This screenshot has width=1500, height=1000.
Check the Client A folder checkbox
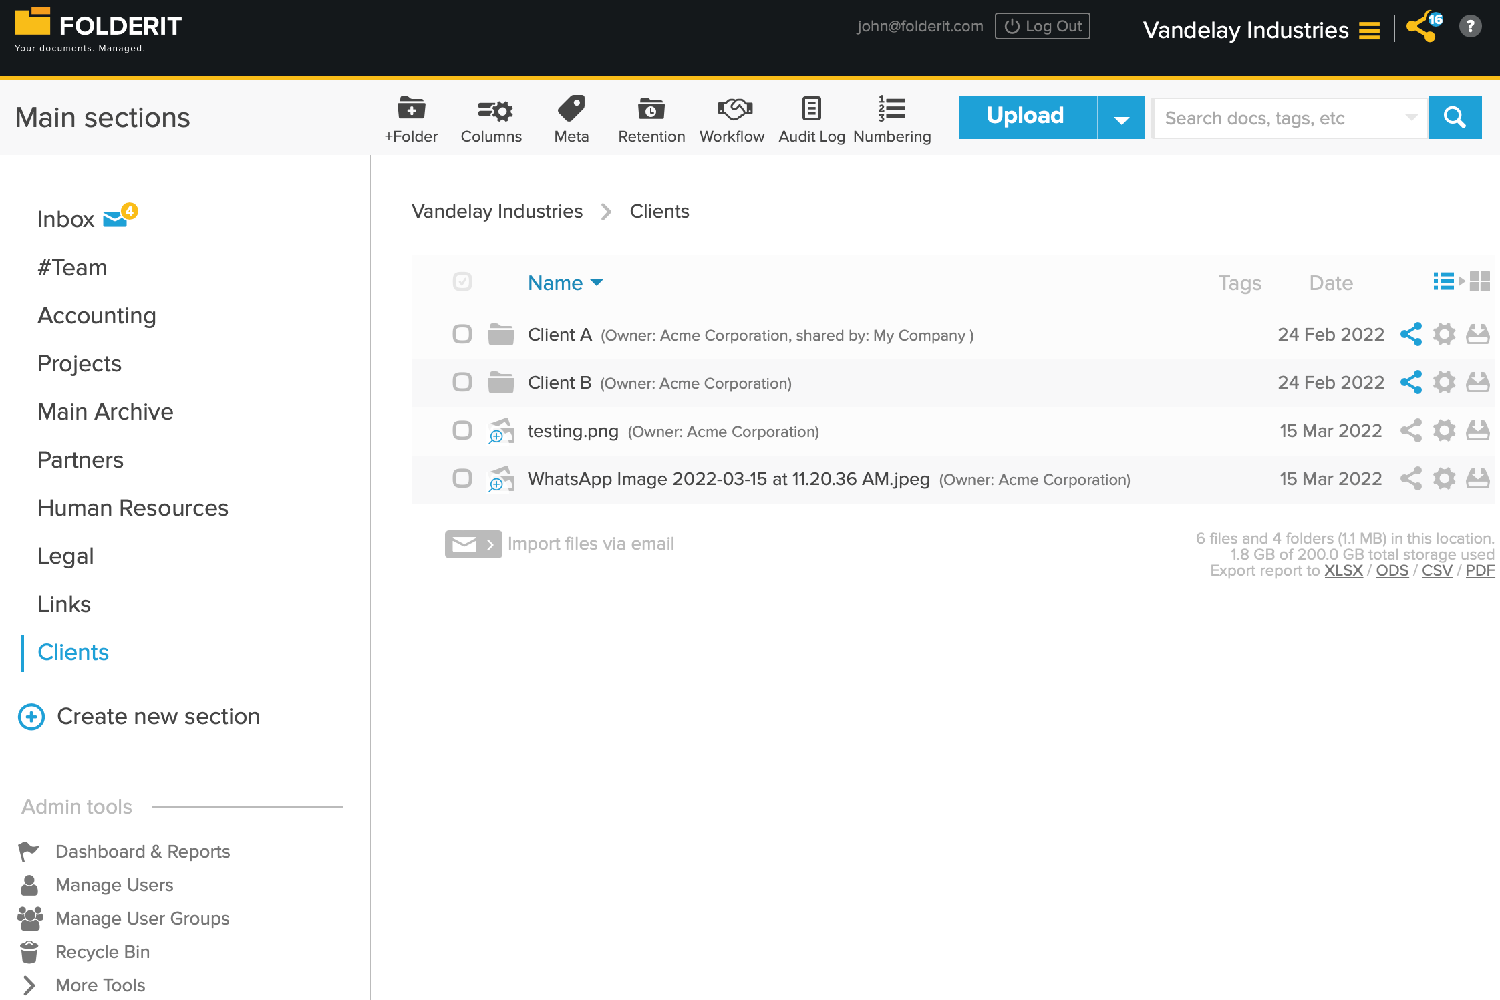[462, 334]
